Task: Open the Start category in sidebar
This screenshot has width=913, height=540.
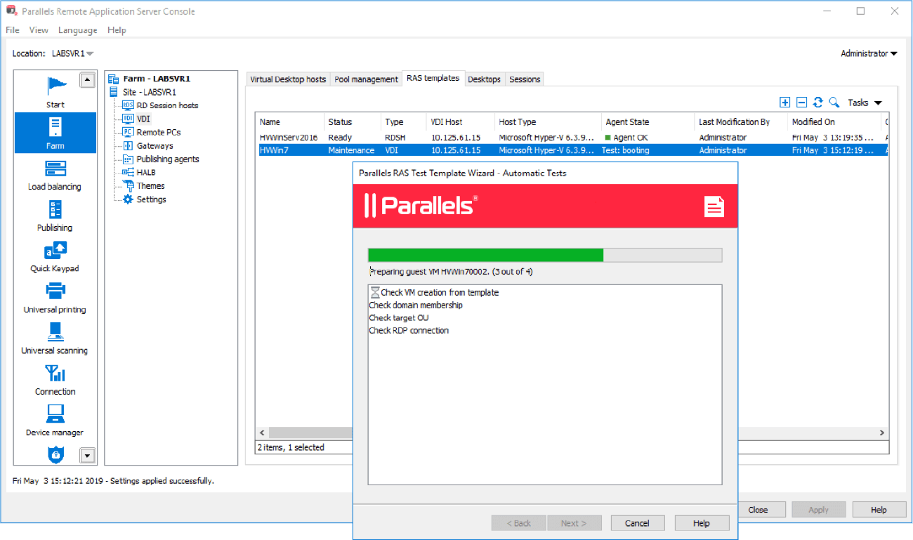Action: pyautogui.click(x=55, y=92)
